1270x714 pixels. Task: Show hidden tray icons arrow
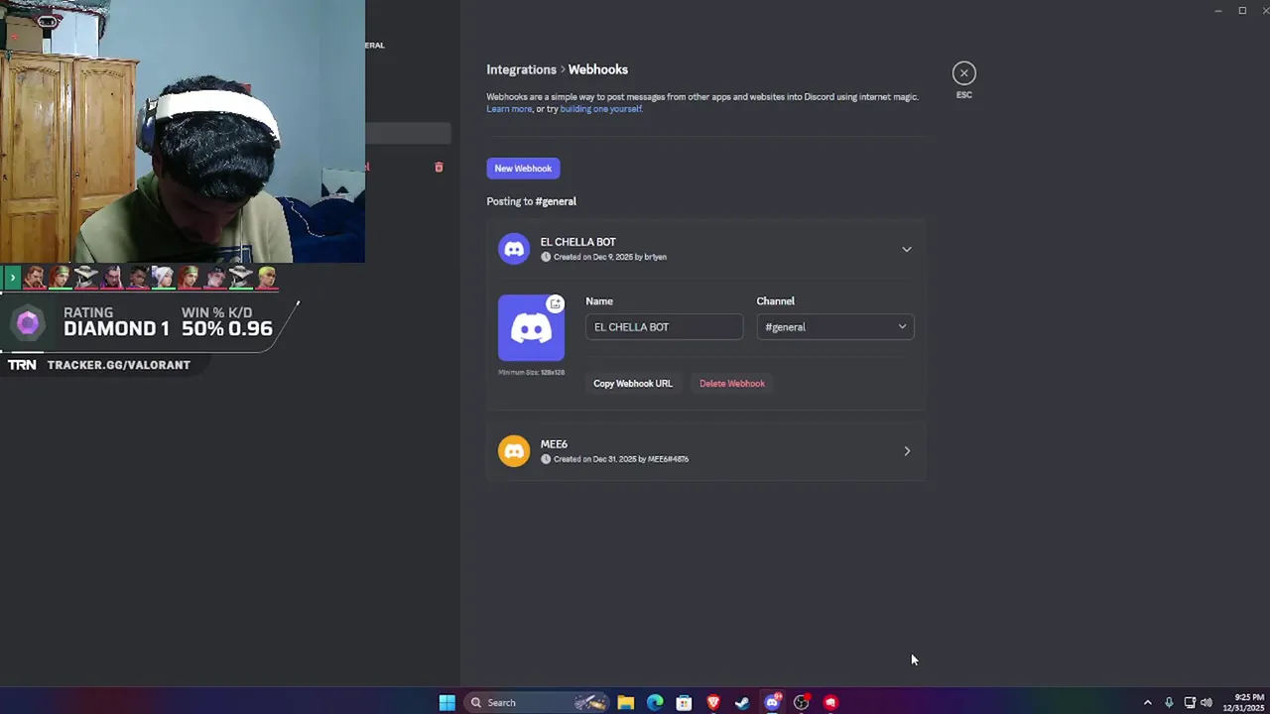tap(1148, 702)
